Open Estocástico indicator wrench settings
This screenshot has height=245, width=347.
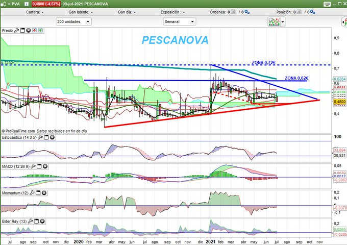[40, 137]
